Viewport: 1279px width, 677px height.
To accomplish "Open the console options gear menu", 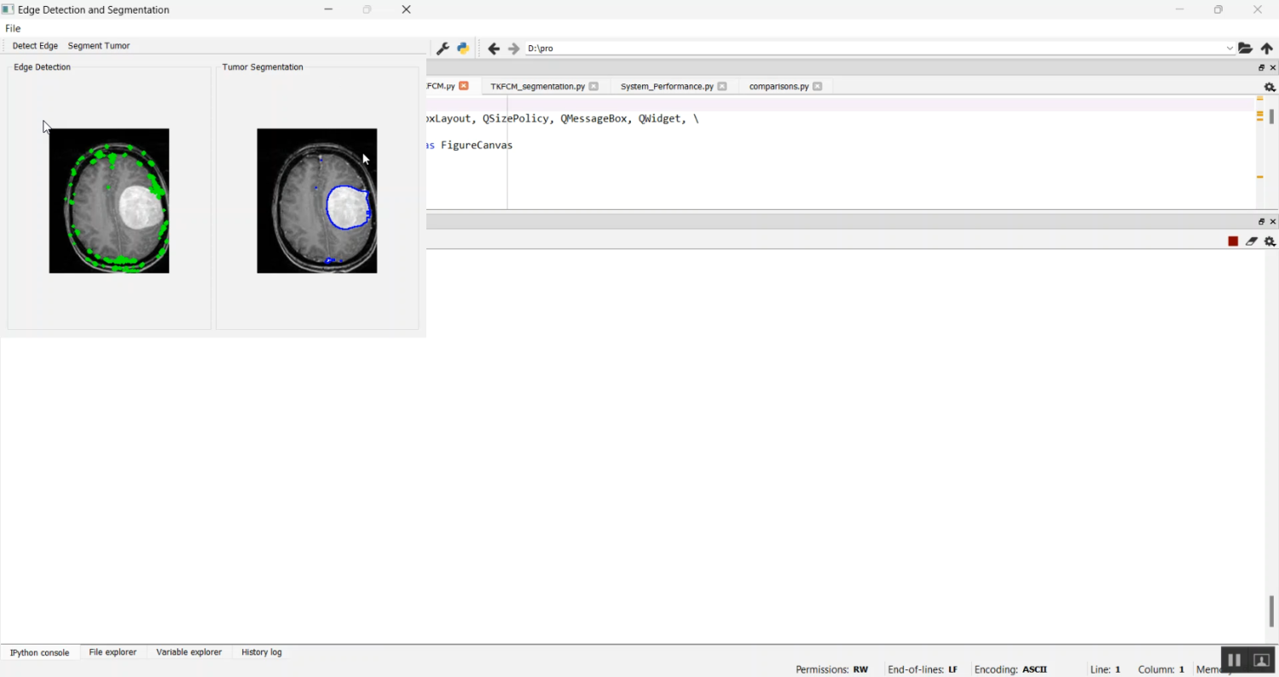I will coord(1270,241).
